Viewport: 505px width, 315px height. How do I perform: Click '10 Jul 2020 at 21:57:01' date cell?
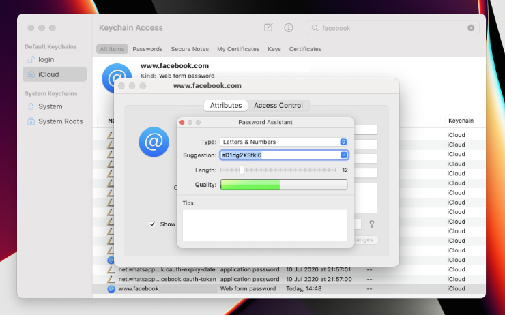[319, 269]
